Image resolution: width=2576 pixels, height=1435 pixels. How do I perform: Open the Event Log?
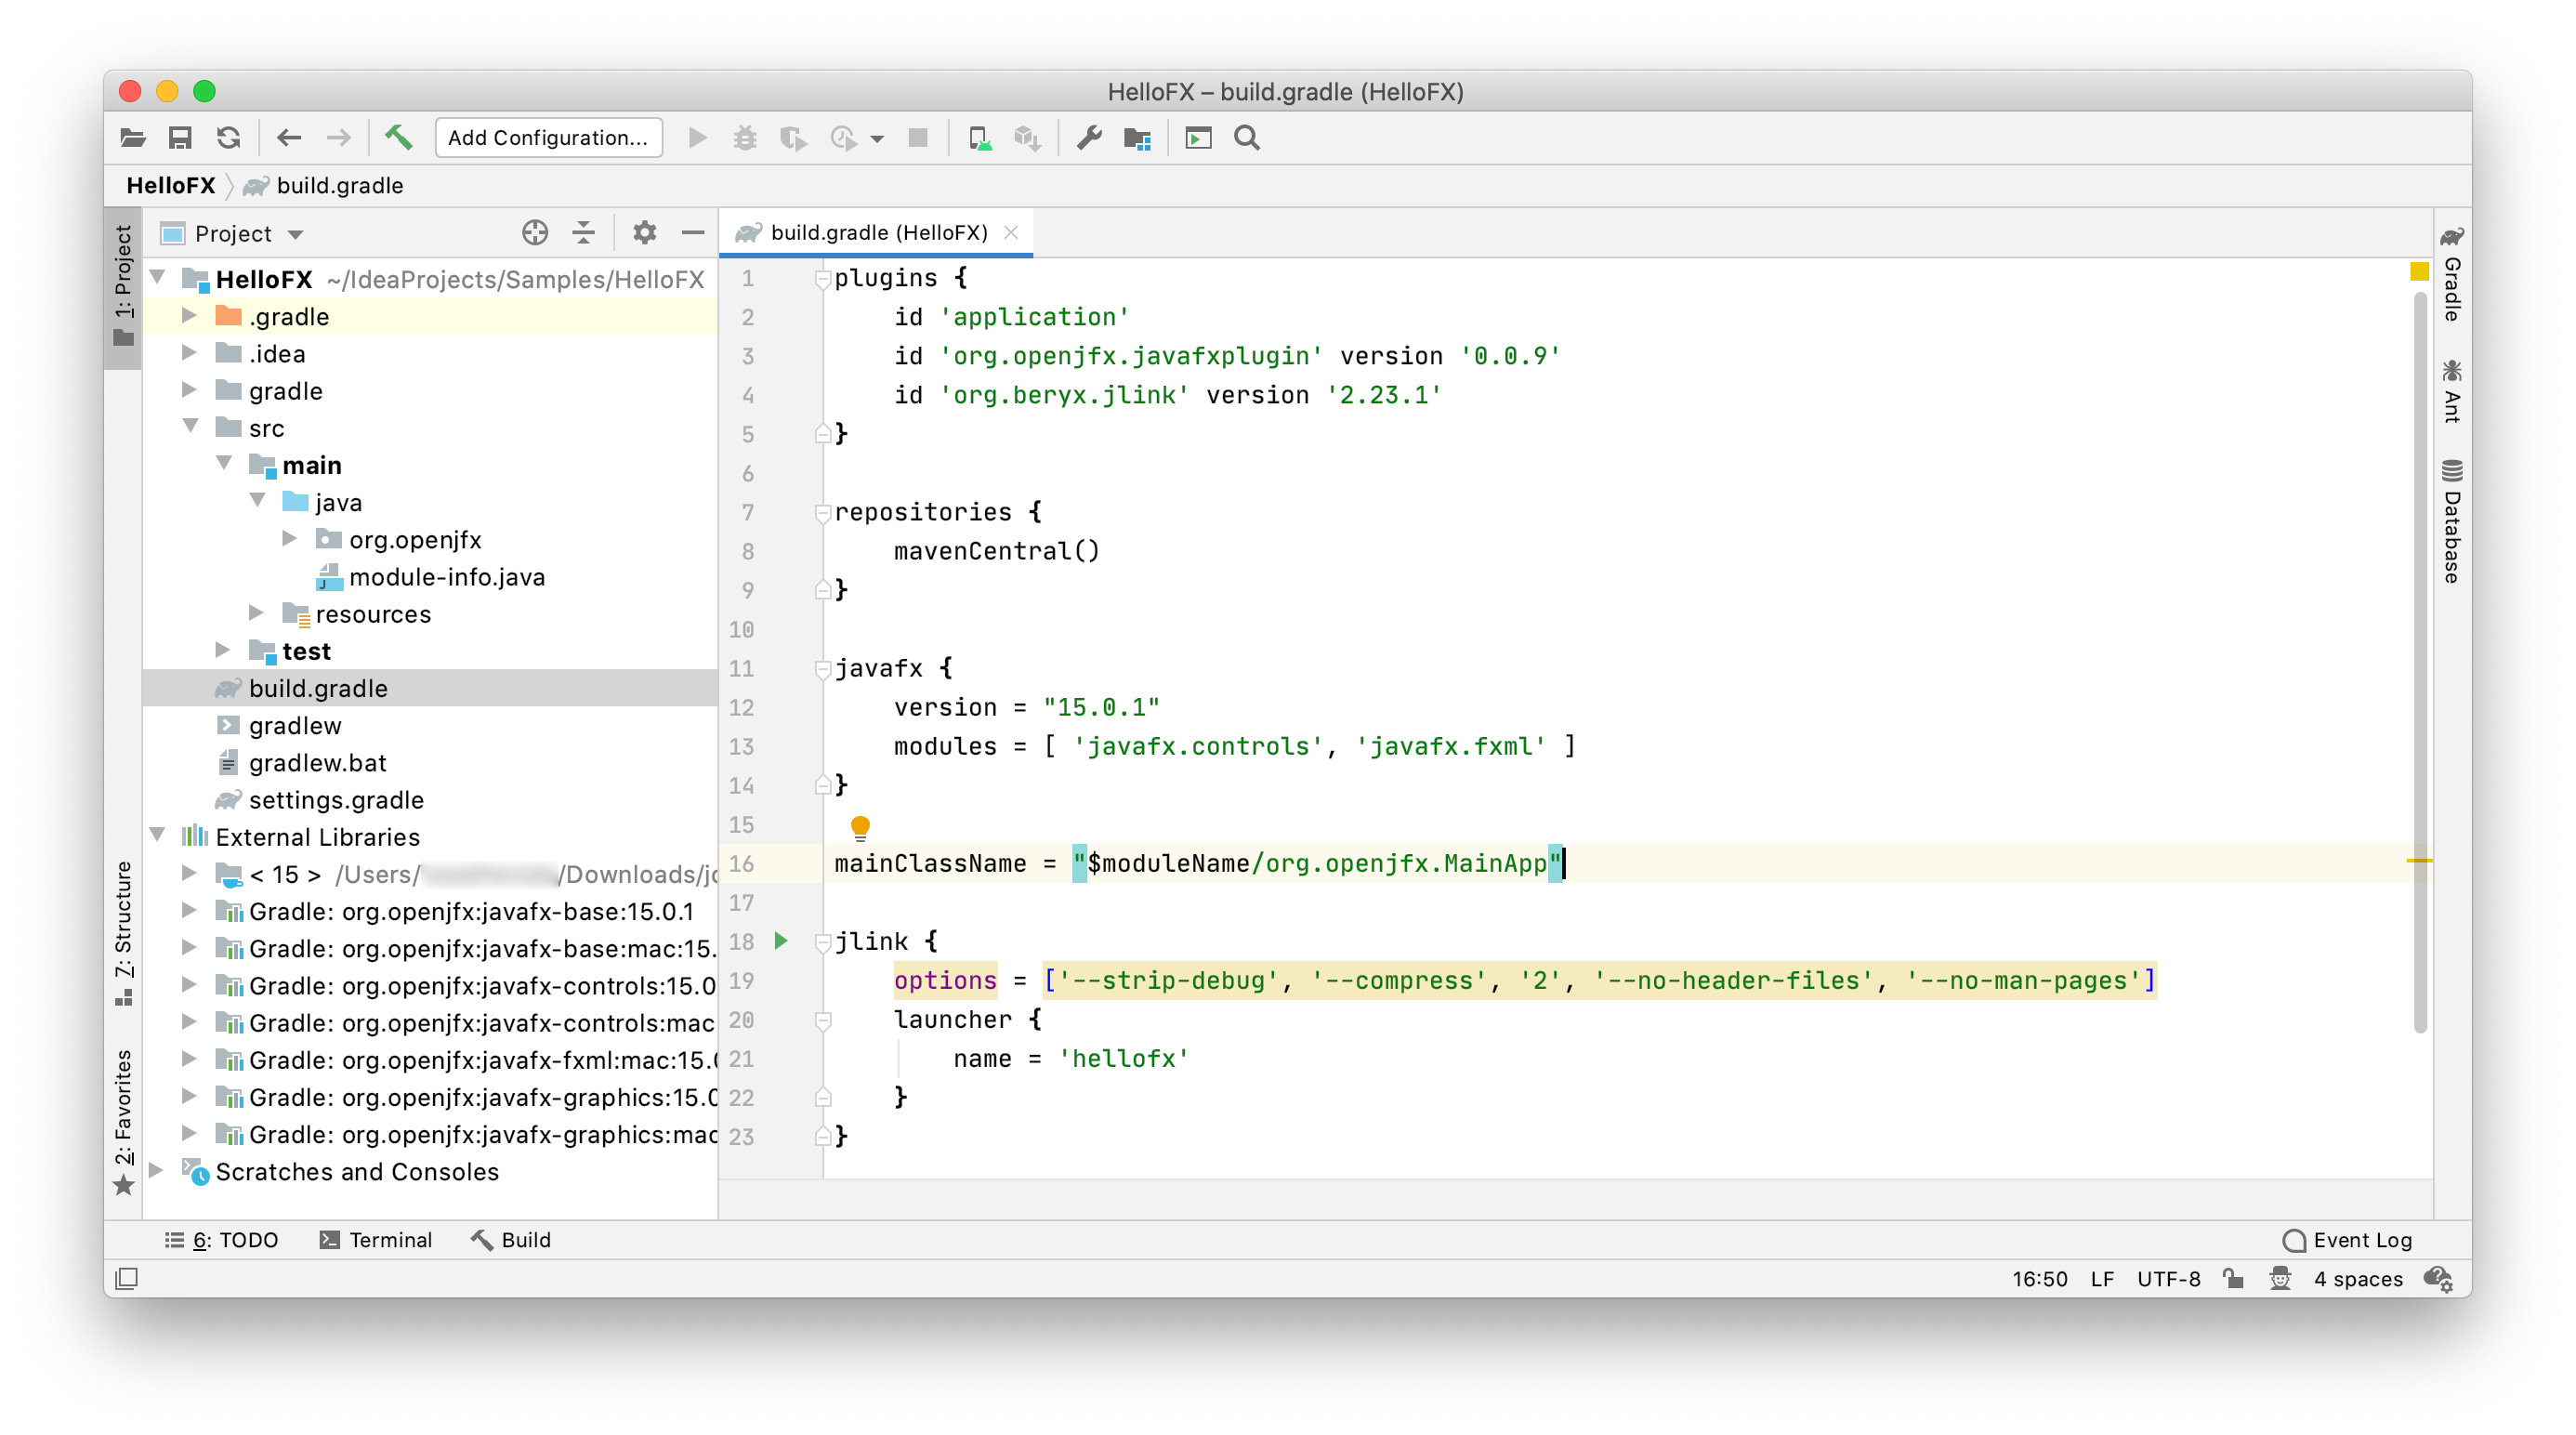[x=2348, y=1240]
